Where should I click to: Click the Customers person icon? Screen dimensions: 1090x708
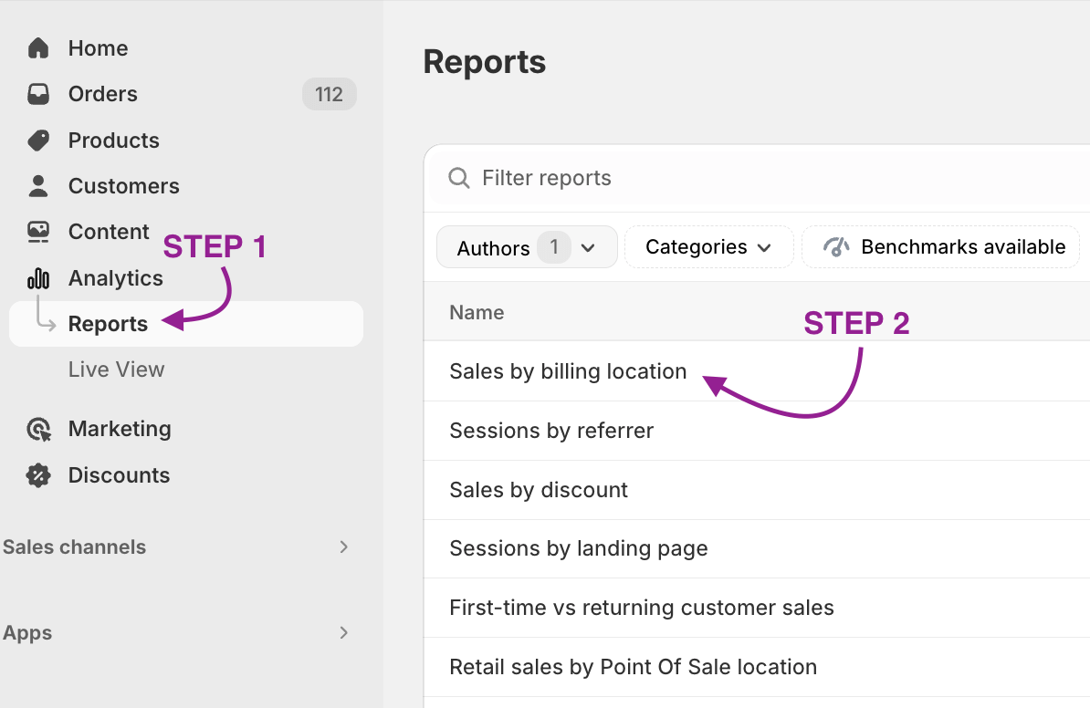point(37,185)
